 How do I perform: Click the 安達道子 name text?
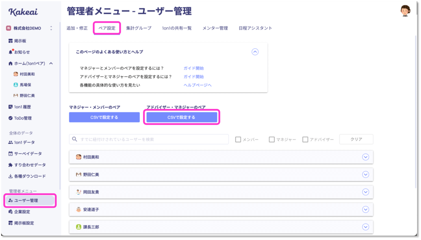(x=91, y=210)
